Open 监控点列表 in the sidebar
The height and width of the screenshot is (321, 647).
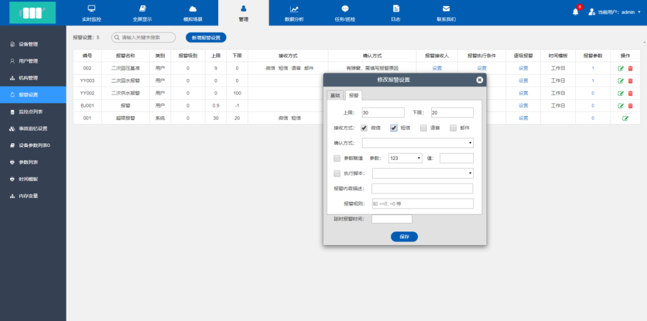(33, 112)
